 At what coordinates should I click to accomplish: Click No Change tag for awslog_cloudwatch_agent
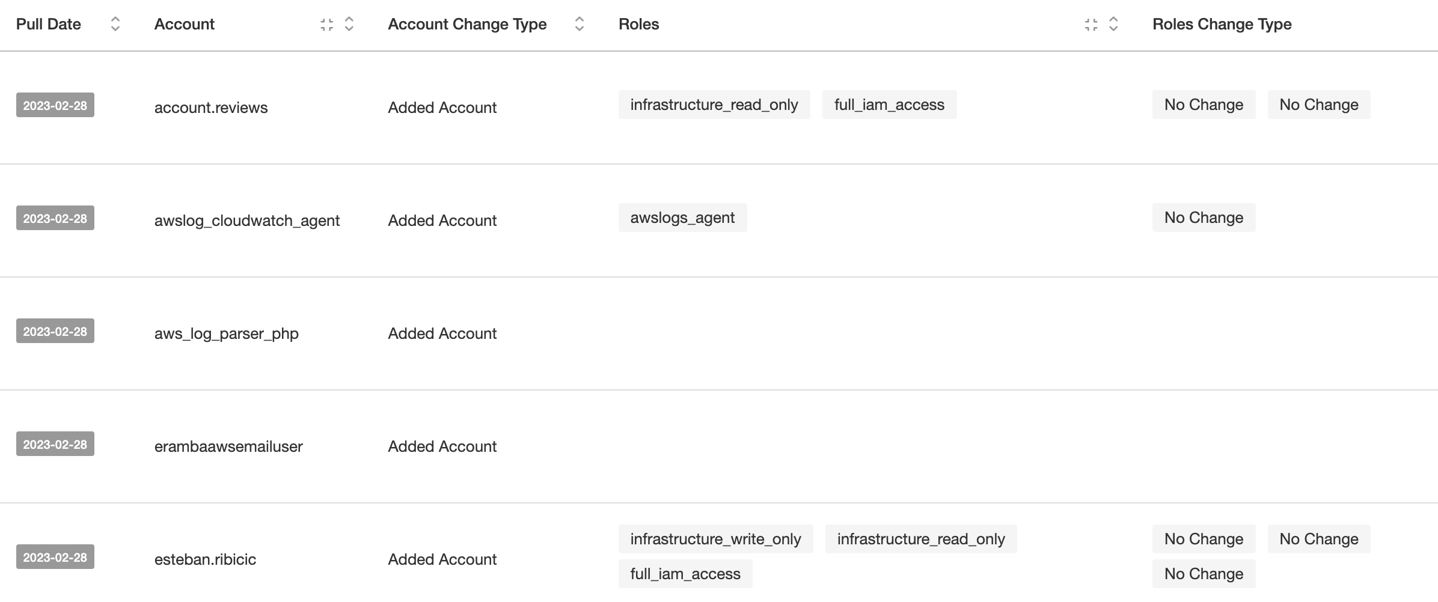click(1204, 217)
